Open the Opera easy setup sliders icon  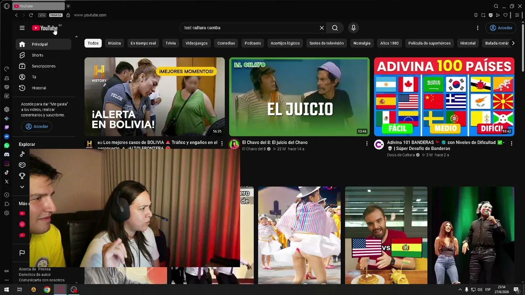517,15
